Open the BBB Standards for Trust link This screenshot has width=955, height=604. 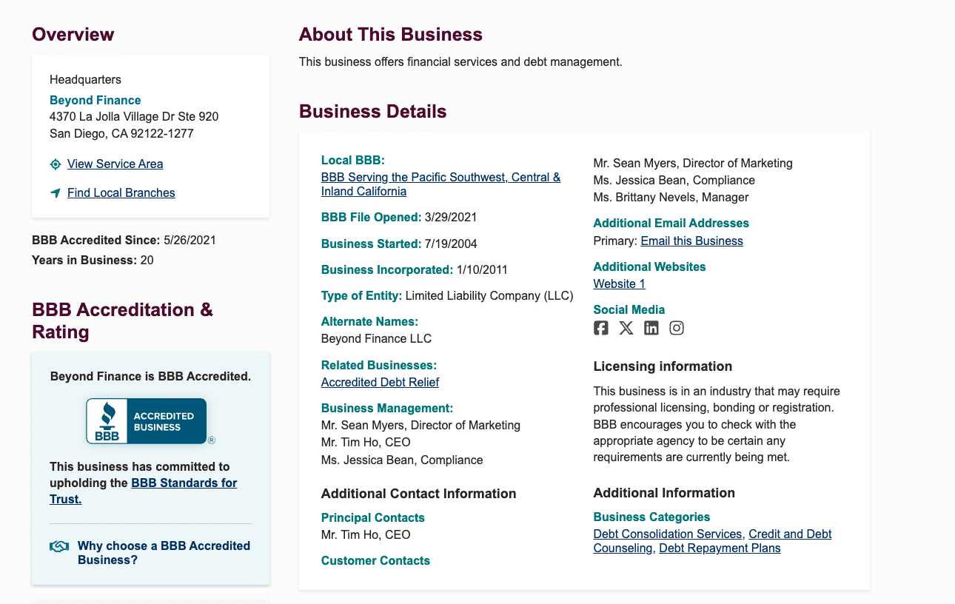(x=184, y=483)
